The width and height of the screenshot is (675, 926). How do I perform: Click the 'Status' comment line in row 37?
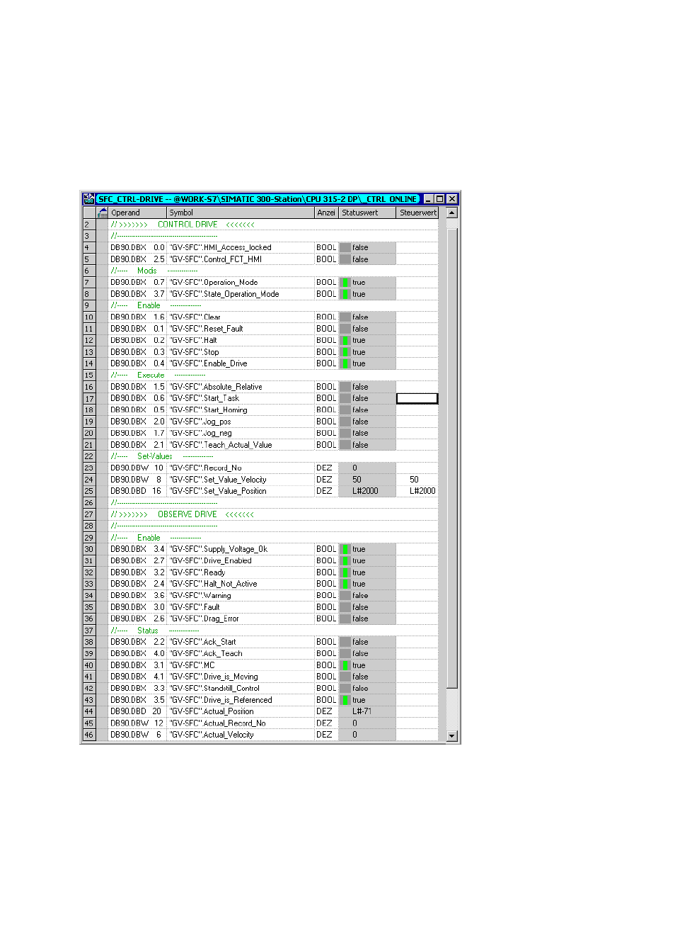[155, 631]
